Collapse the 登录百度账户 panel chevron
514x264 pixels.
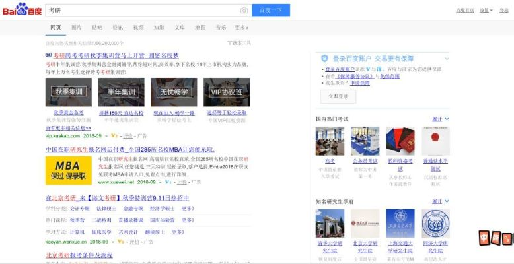click(447, 59)
